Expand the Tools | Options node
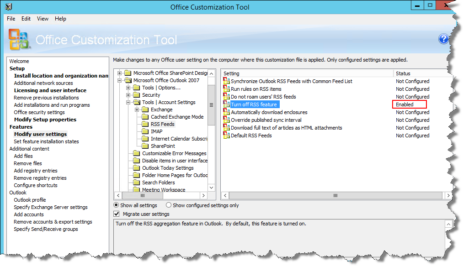The width and height of the screenshot is (463, 266). [128, 88]
